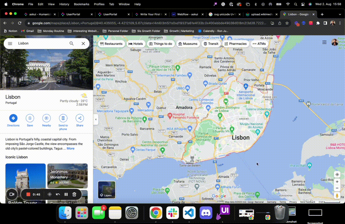Collapse the side panel arrow
The width and height of the screenshot is (345, 224).
(x=96, y=119)
